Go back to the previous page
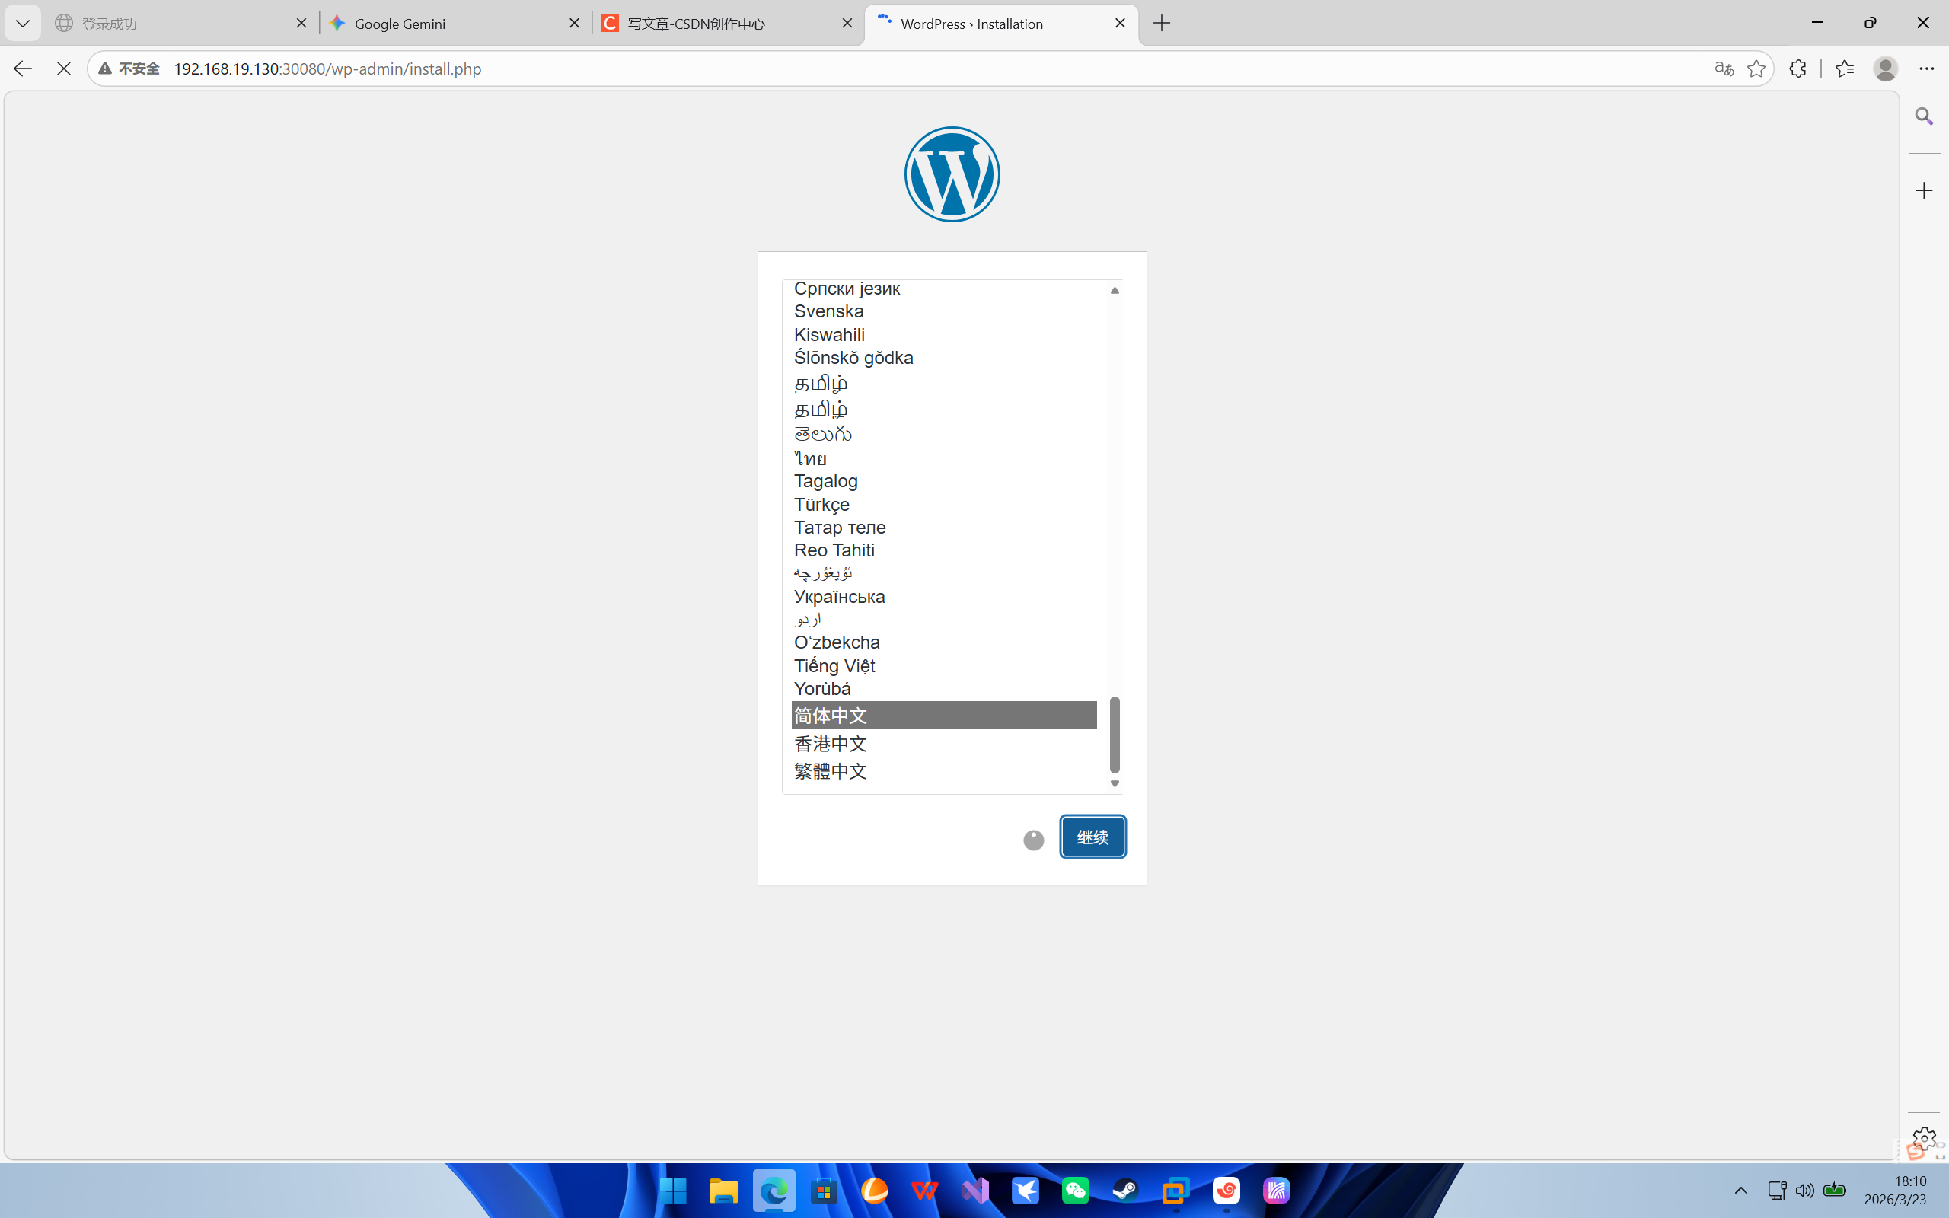 click(x=23, y=69)
